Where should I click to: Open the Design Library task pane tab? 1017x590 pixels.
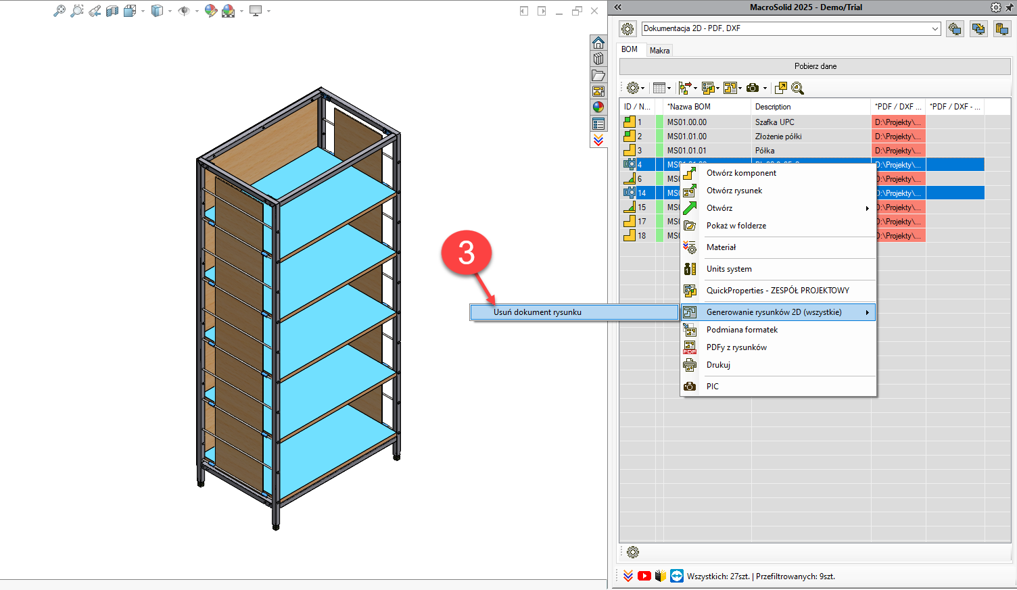click(x=598, y=59)
